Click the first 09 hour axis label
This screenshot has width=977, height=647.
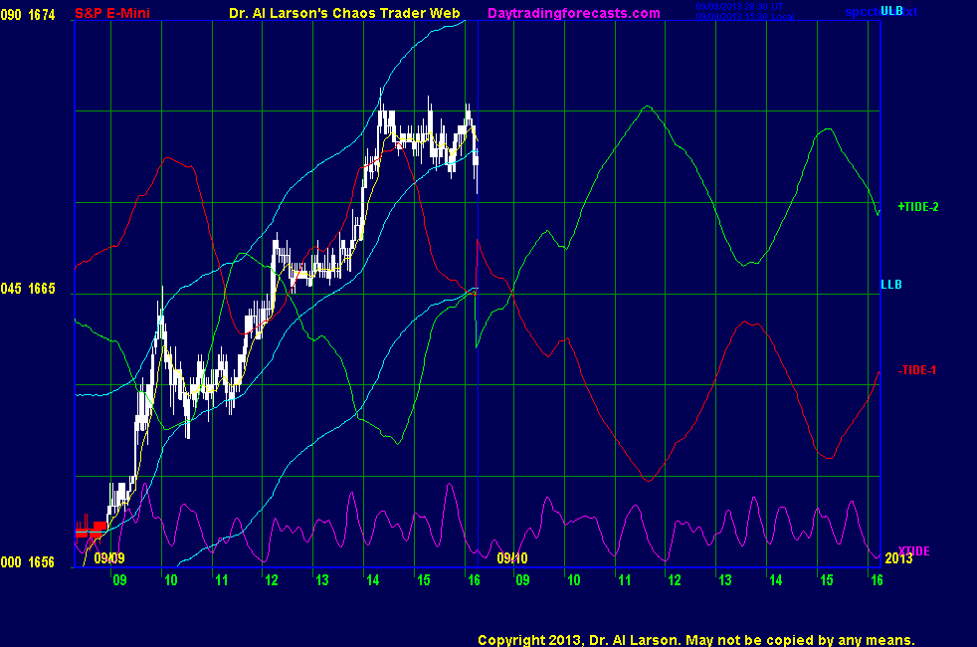(x=119, y=580)
